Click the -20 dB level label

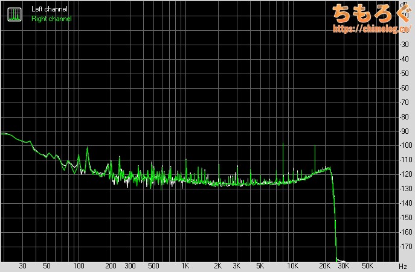tap(405, 30)
